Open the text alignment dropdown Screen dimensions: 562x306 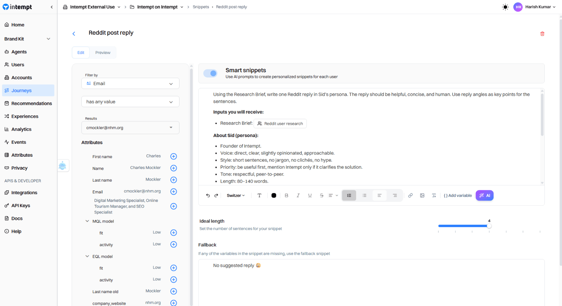(333, 196)
